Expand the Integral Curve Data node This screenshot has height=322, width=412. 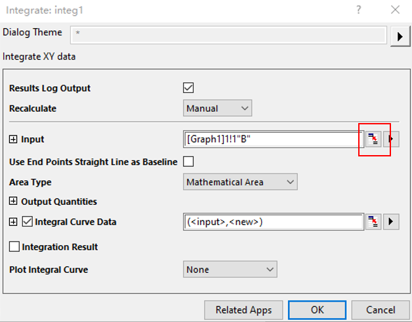tap(14, 222)
